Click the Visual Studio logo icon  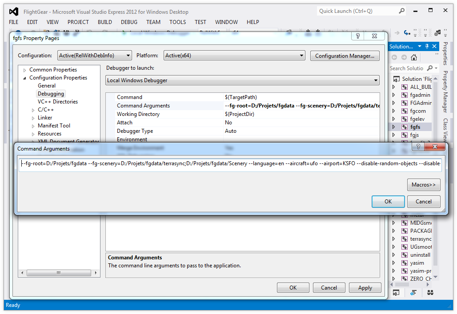[x=13, y=12]
